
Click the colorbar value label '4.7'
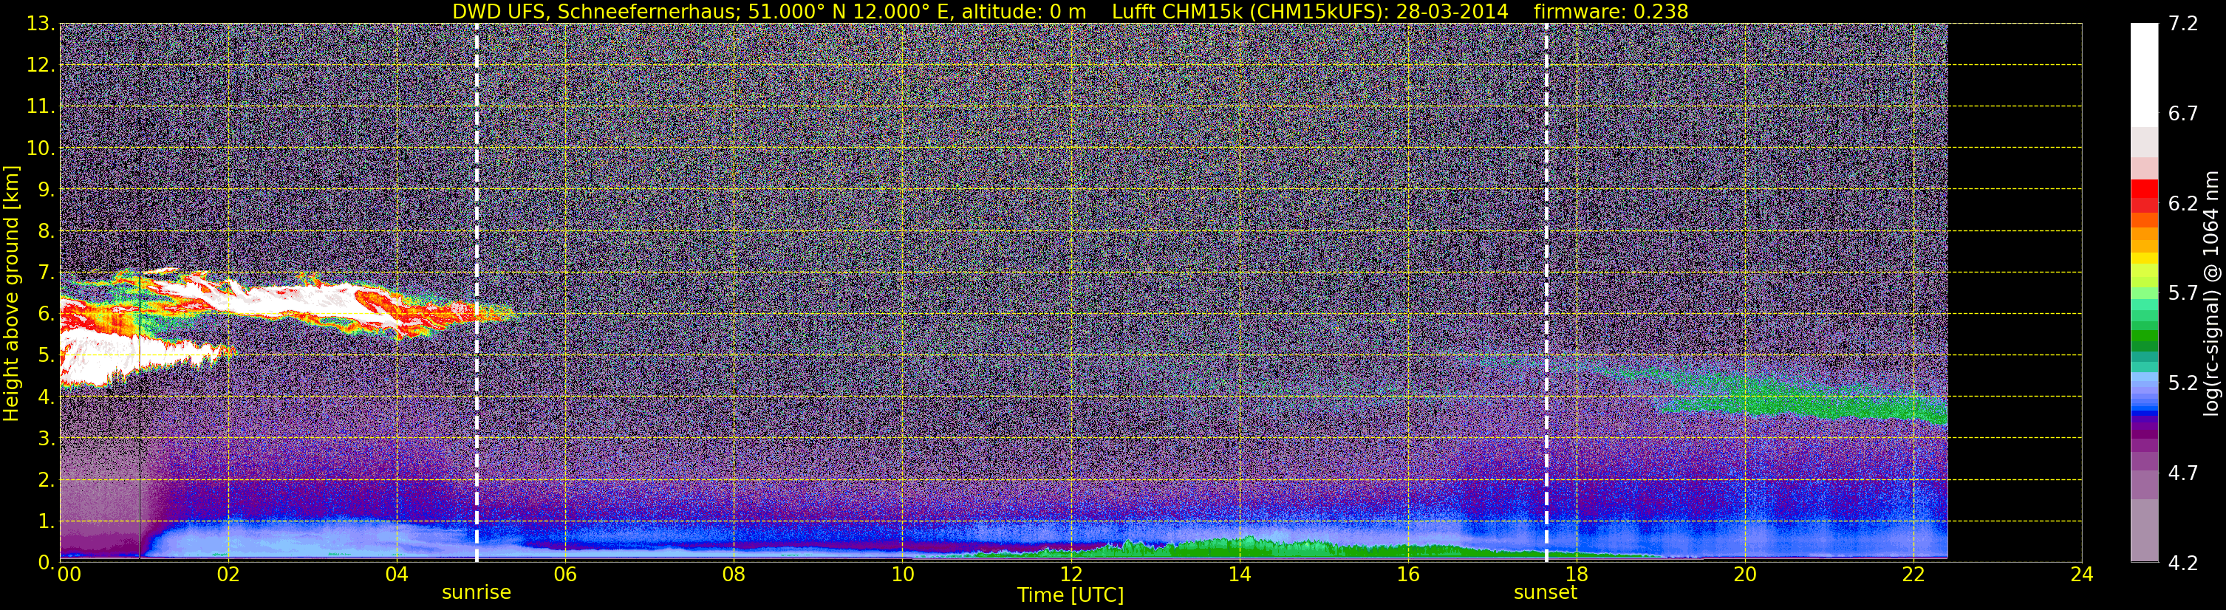pyautogui.click(x=2184, y=473)
